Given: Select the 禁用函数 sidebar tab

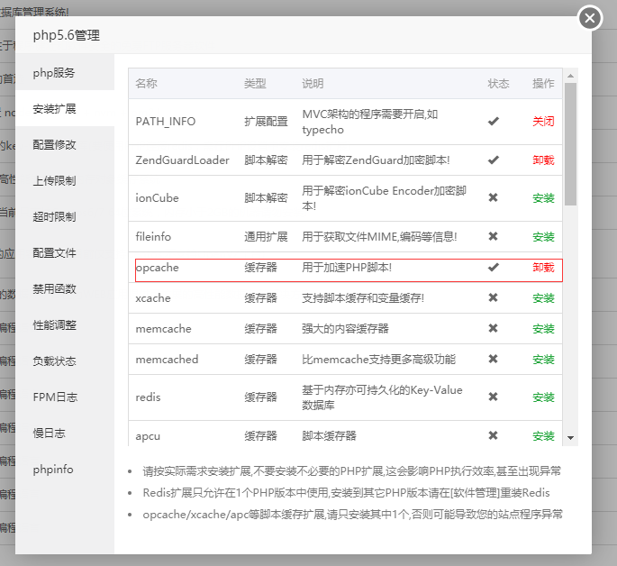Looking at the screenshot, I should pyautogui.click(x=54, y=288).
